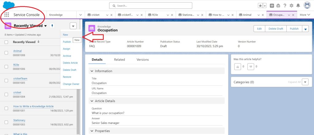Open How to Write a Knowledge Article link
This screenshot has height=135, width=314.
click(33, 107)
